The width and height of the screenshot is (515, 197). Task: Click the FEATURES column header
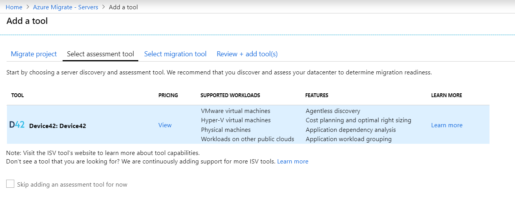tap(317, 95)
